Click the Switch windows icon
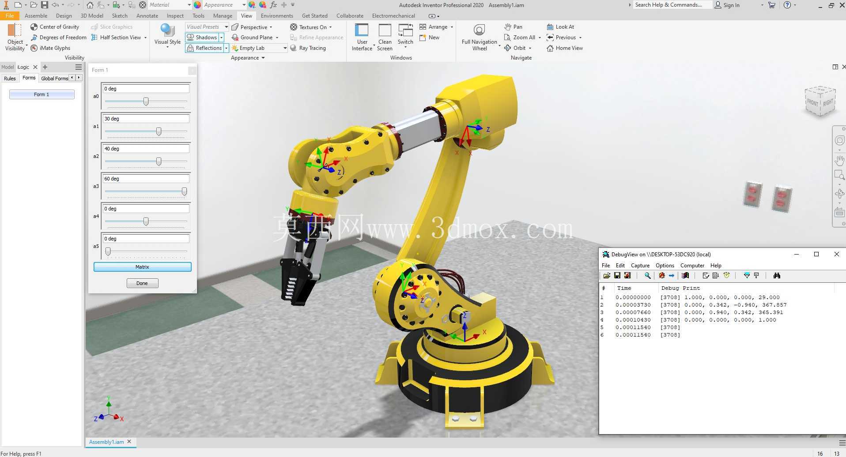Image resolution: width=846 pixels, height=457 pixels. 405,30
